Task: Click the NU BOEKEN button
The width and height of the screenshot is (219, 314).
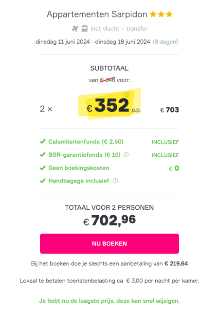Action: (109, 243)
